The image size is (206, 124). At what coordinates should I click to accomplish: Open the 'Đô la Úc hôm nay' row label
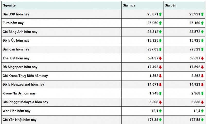[16, 41]
